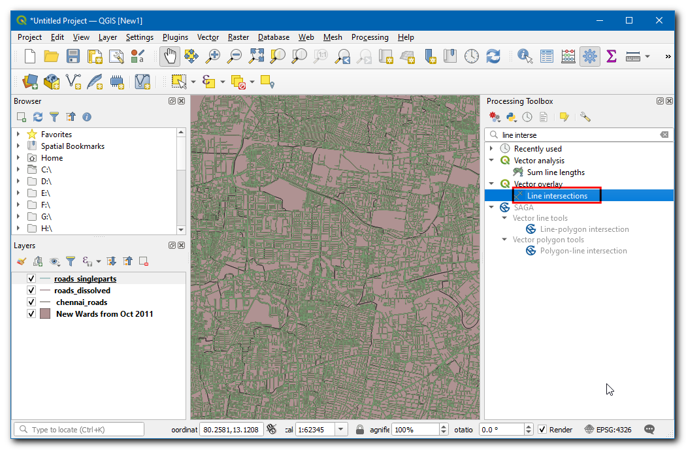The width and height of the screenshot is (686, 450).
Task: Click the Python scripts icon in Processing Toolbox
Action: (x=511, y=117)
